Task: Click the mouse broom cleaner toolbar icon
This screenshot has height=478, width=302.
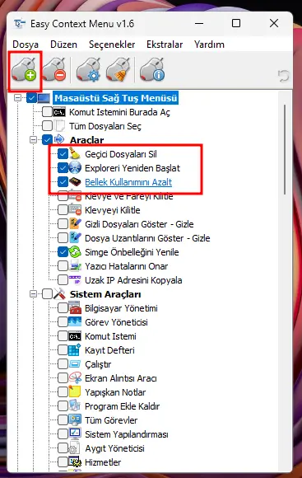Action: (x=118, y=71)
